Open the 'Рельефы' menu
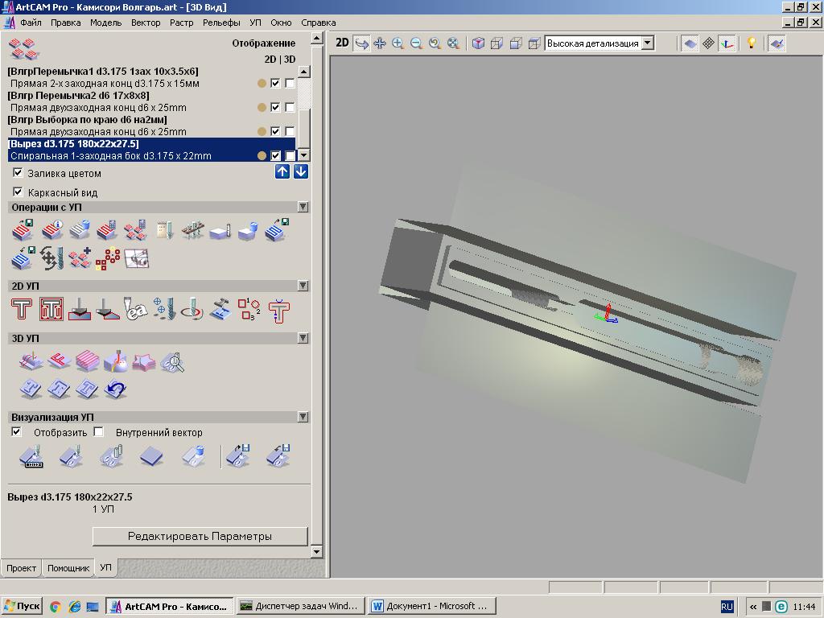 221,23
